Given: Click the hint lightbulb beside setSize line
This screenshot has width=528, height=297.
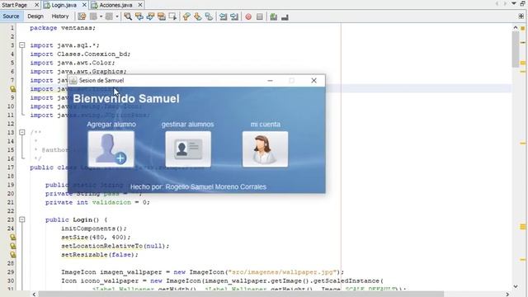Looking at the screenshot, I should click(12, 237).
